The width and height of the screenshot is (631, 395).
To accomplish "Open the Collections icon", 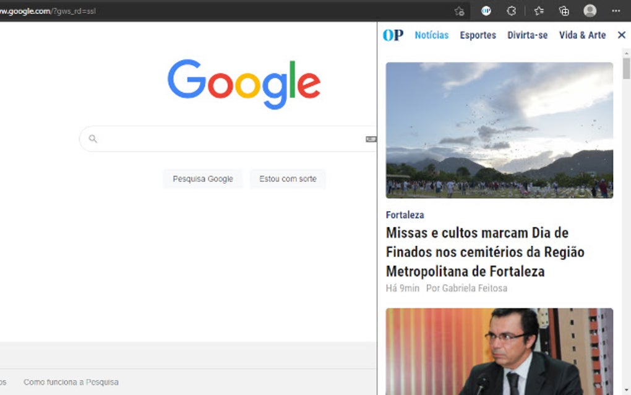I will coord(564,11).
